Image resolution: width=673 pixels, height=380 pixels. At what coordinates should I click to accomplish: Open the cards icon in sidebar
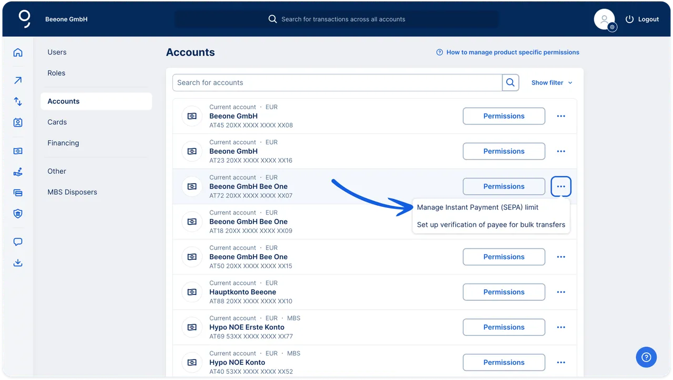[18, 193]
